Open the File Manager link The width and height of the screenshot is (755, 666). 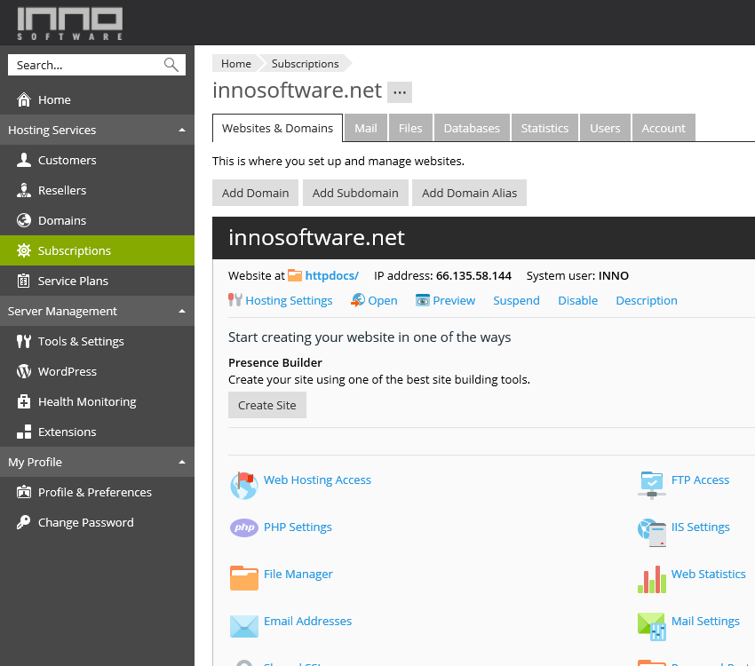click(x=298, y=574)
